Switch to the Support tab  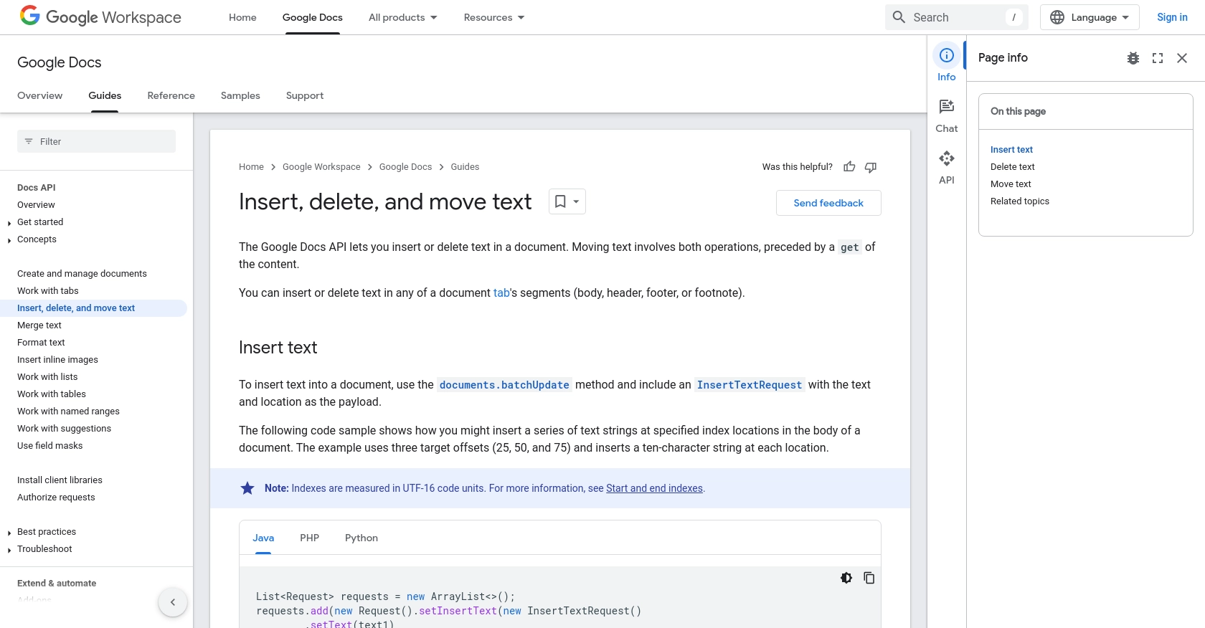tap(305, 95)
